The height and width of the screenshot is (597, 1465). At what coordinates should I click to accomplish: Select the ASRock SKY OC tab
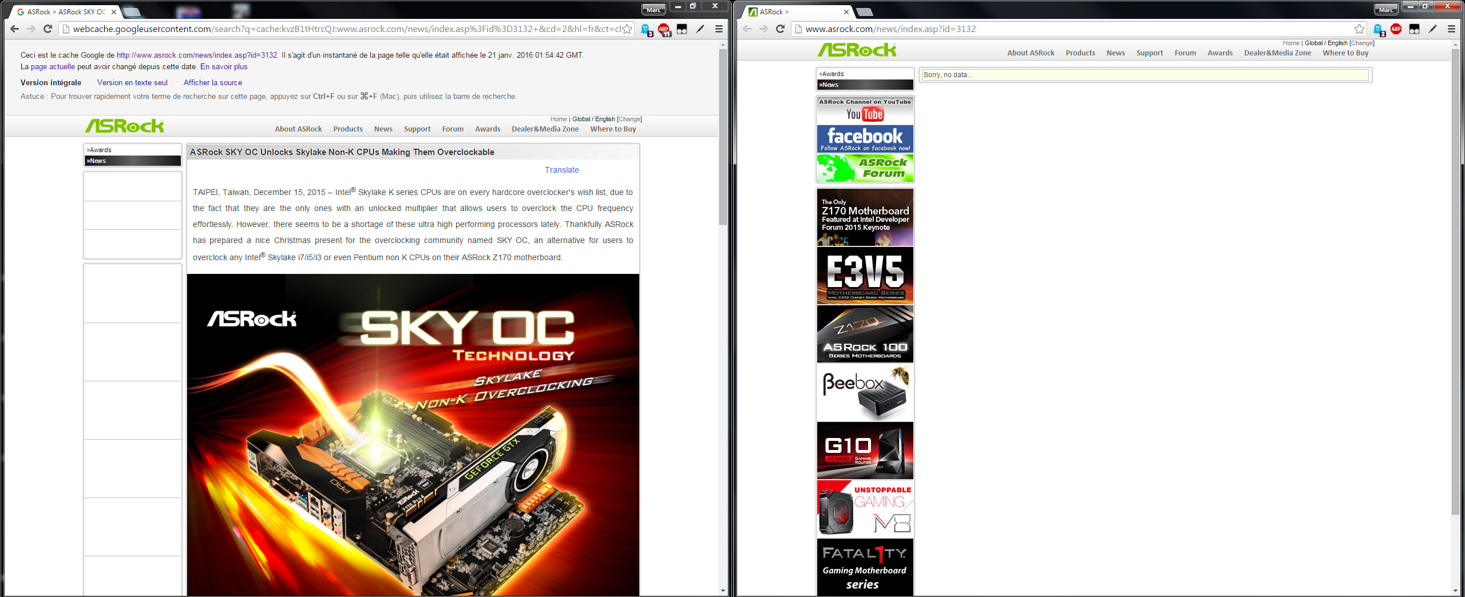[66, 11]
